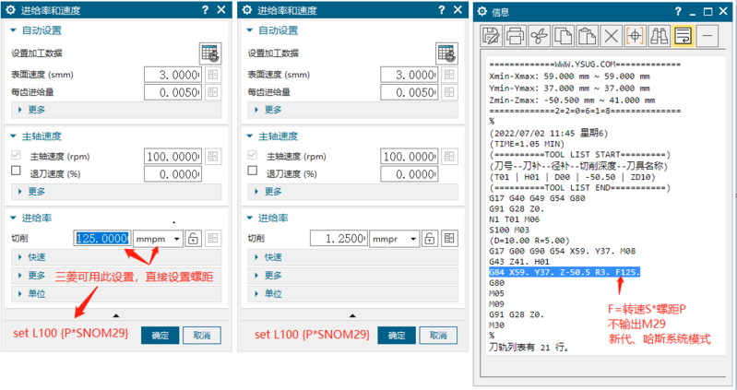Click 取消 button in middle dialog

pyautogui.click(x=438, y=336)
